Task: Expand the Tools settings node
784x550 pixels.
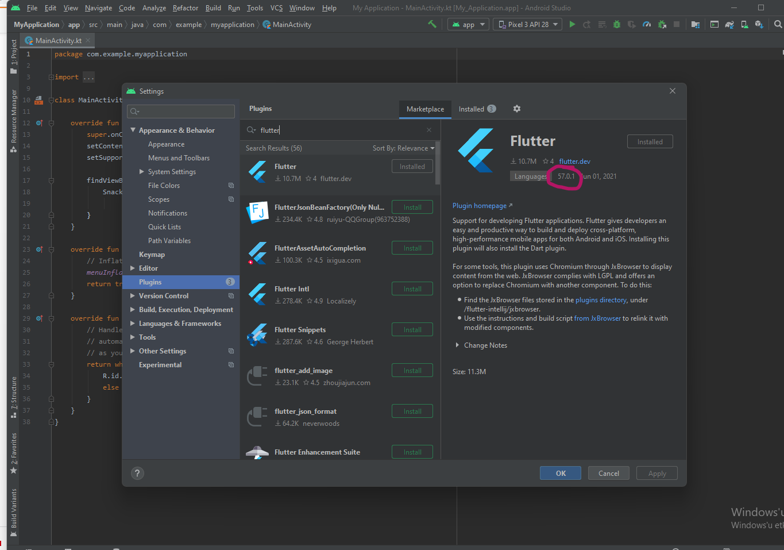Action: [x=133, y=337]
